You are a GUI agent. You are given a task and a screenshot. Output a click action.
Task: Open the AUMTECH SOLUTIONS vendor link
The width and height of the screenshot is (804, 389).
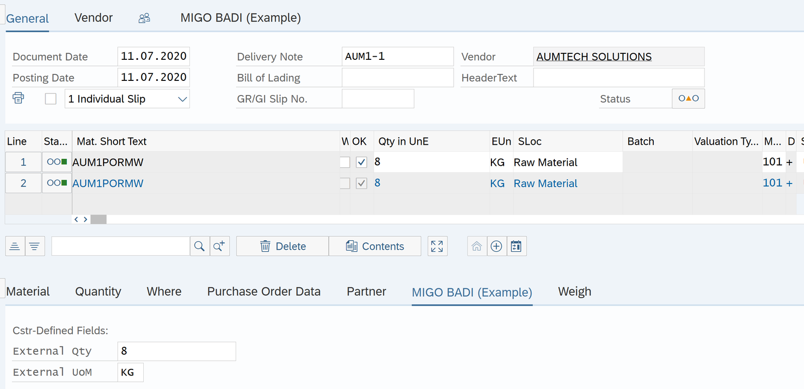coord(593,57)
